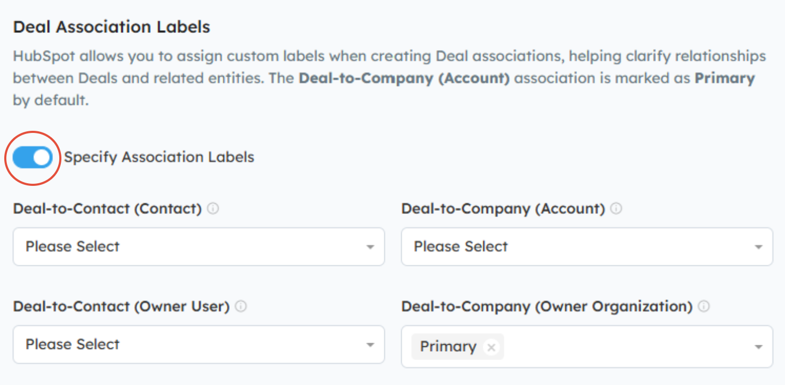Click the "Deal-to-Company (Owner Organization)" field label
The width and height of the screenshot is (785, 385).
(547, 307)
